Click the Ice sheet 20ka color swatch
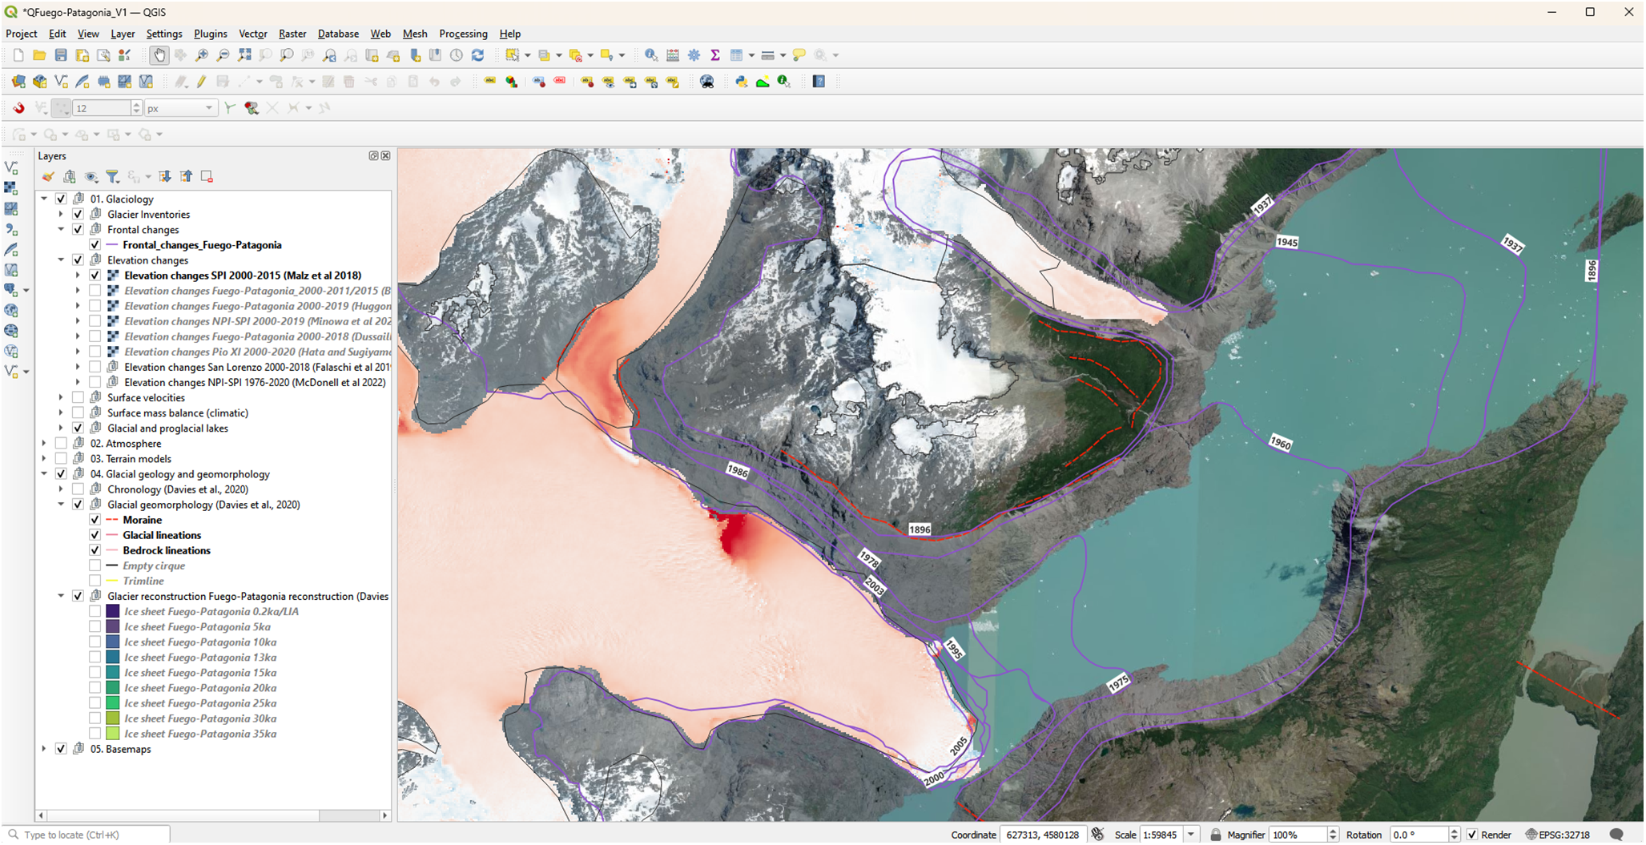The height and width of the screenshot is (845, 1646). [x=113, y=688]
